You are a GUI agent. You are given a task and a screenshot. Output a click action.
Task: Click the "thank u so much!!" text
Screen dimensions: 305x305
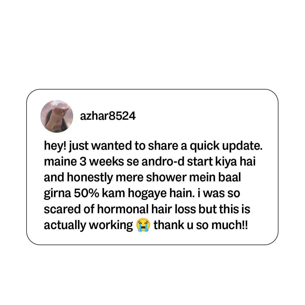201,225
